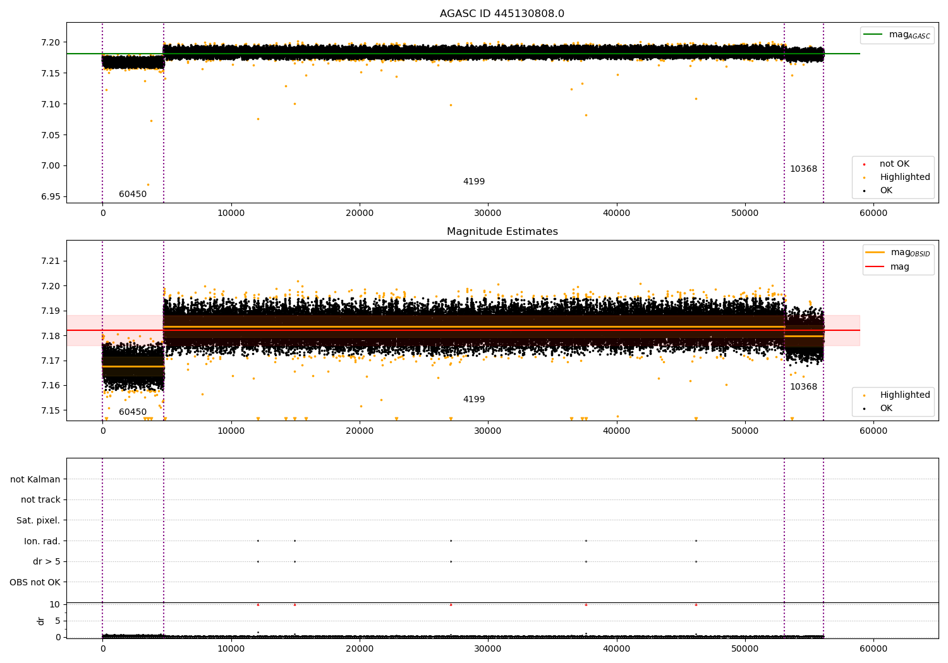Click the 'not Kalman' axis label
This screenshot has width=948, height=663.
[35, 480]
